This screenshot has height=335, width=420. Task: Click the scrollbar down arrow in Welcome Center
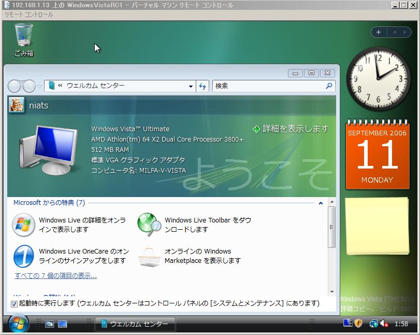pos(332,291)
